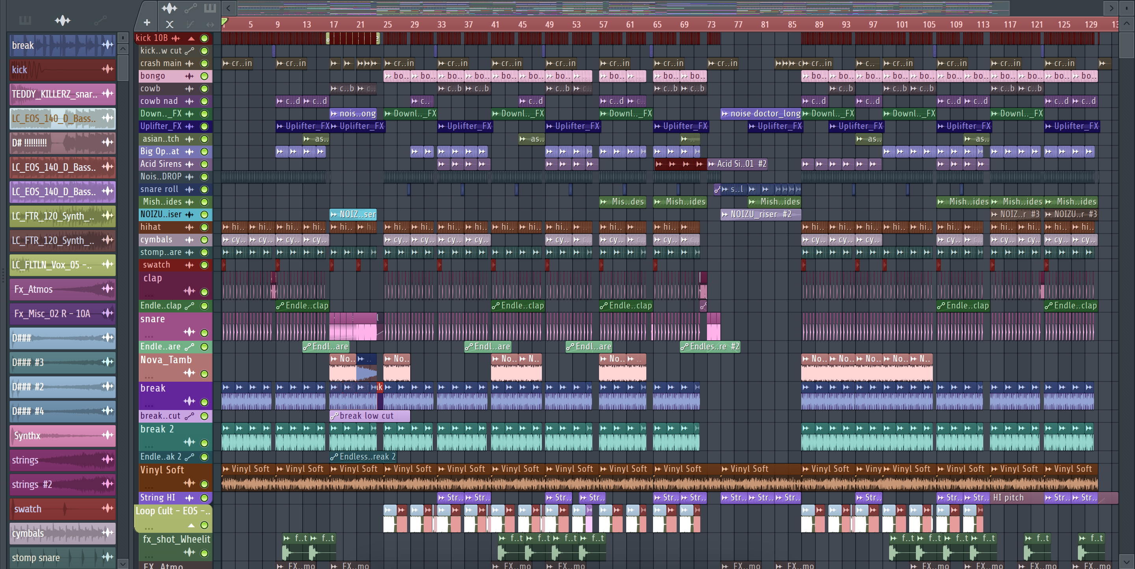Collapse the kick 10B track group

[x=191, y=38]
